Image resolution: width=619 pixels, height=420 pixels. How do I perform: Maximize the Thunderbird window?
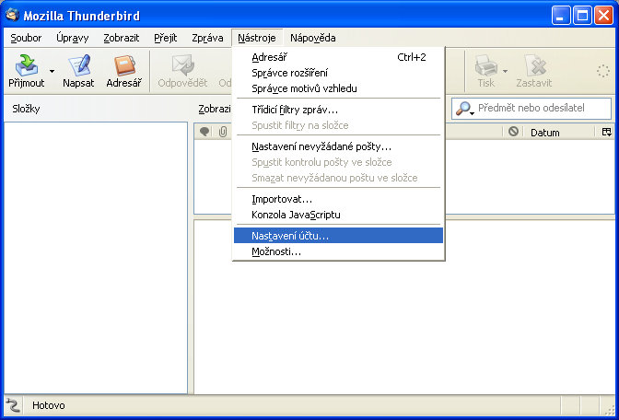point(582,16)
